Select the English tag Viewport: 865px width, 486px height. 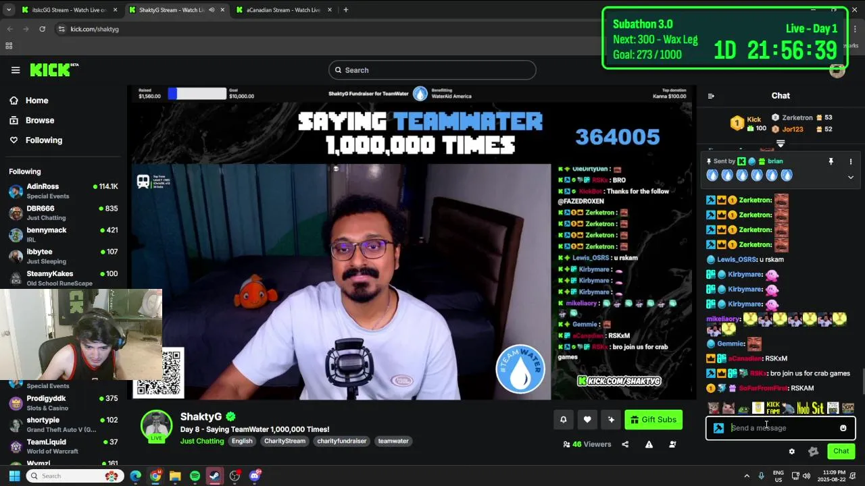(242, 441)
